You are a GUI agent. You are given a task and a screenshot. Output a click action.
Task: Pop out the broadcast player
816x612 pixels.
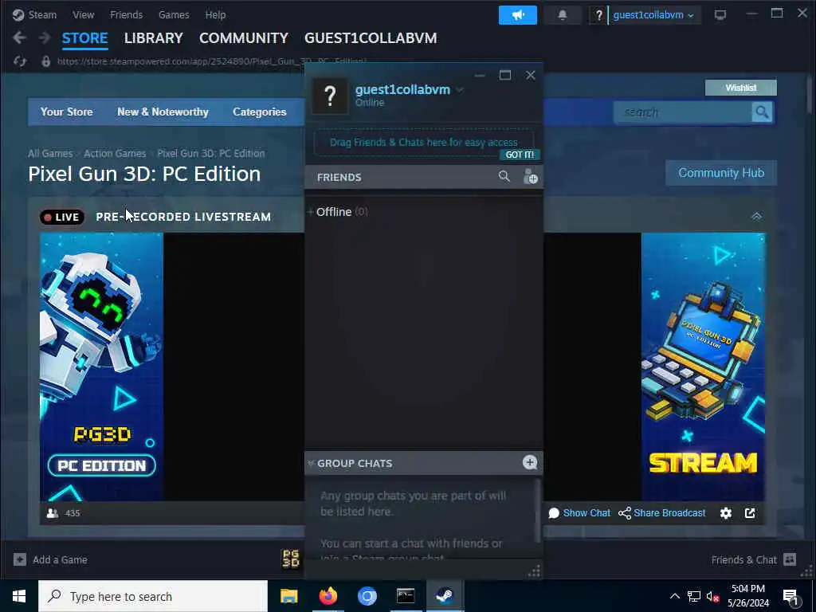(x=750, y=513)
